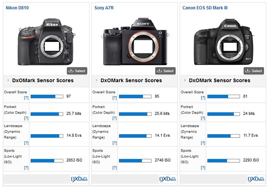Click Overall Score label in Nikon D810 column
The width and height of the screenshot is (268, 188).
[x=15, y=92]
